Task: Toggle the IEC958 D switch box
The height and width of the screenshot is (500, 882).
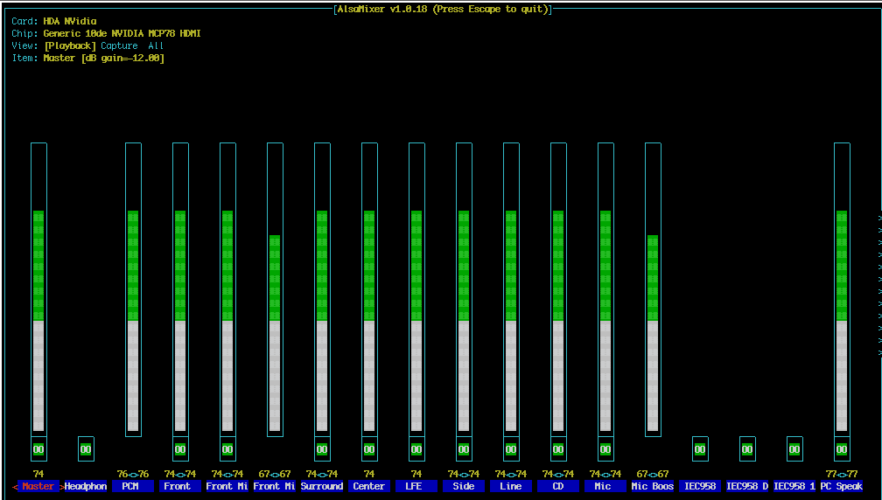Action: [747, 449]
